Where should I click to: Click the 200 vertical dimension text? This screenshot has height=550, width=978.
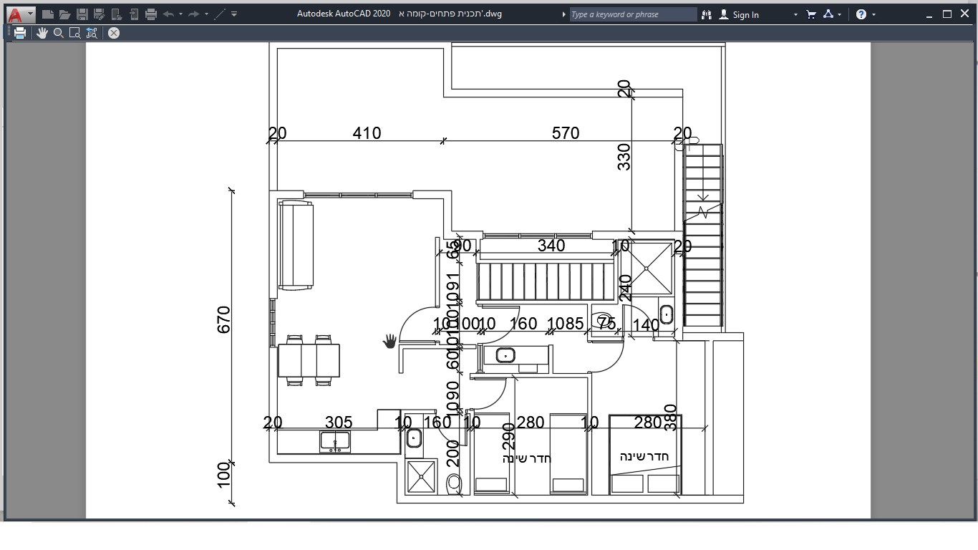[x=452, y=453]
